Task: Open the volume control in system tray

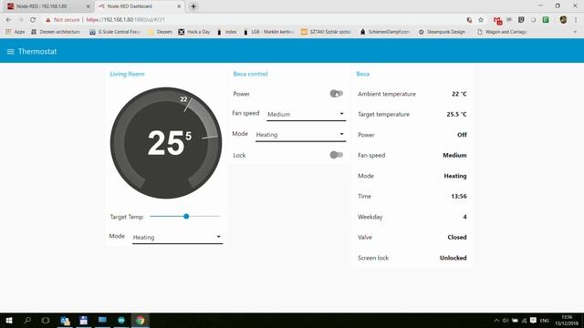Action: (x=506, y=320)
